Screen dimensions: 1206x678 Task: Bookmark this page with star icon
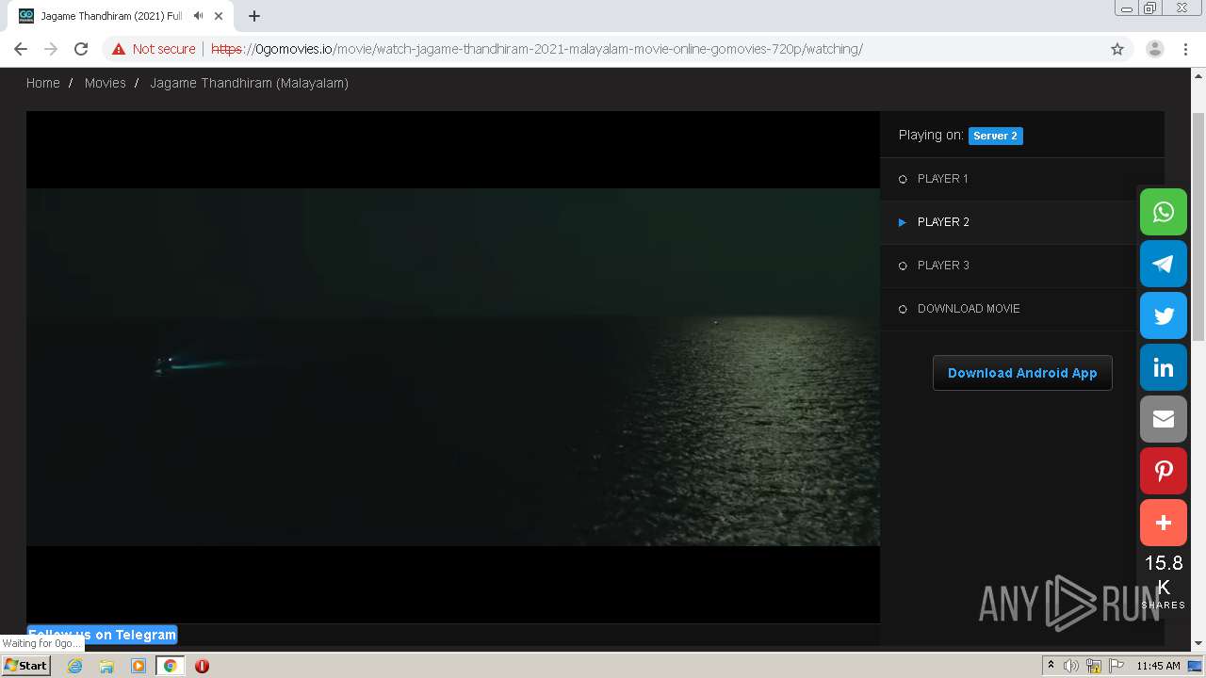pyautogui.click(x=1117, y=49)
